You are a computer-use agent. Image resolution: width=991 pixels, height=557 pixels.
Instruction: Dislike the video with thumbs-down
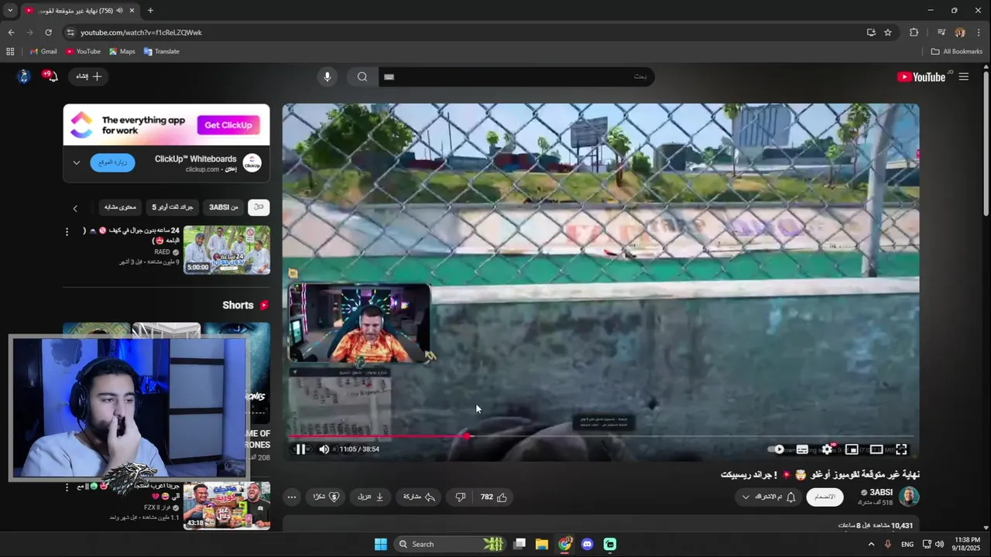[461, 497]
